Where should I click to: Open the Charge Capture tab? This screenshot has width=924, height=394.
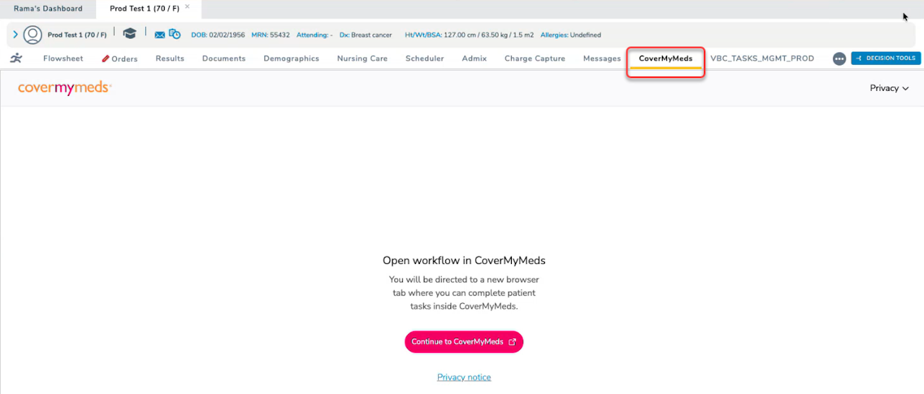[535, 58]
